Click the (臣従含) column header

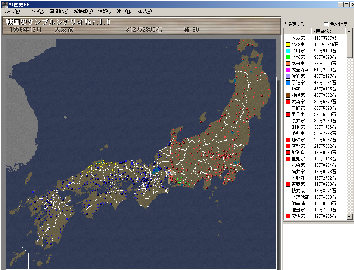[x=323, y=31]
